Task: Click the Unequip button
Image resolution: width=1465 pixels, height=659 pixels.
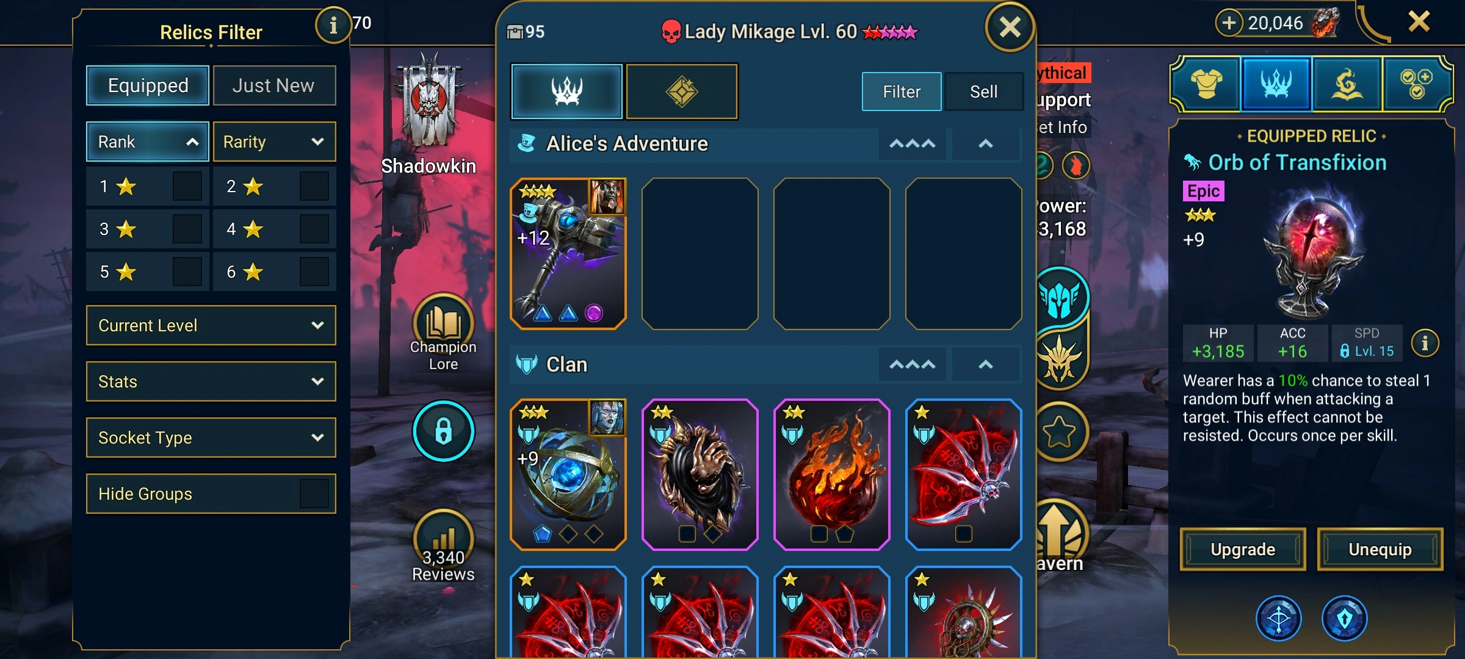Action: click(x=1380, y=549)
